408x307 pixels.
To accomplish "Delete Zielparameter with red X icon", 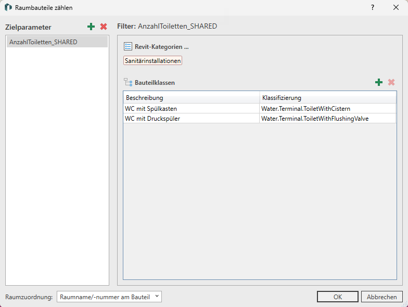I will [104, 27].
